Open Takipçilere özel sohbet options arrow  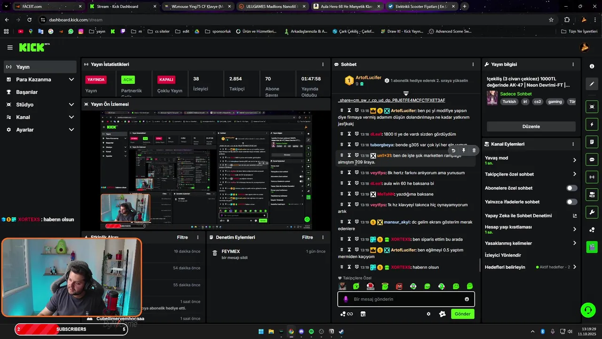click(574, 174)
